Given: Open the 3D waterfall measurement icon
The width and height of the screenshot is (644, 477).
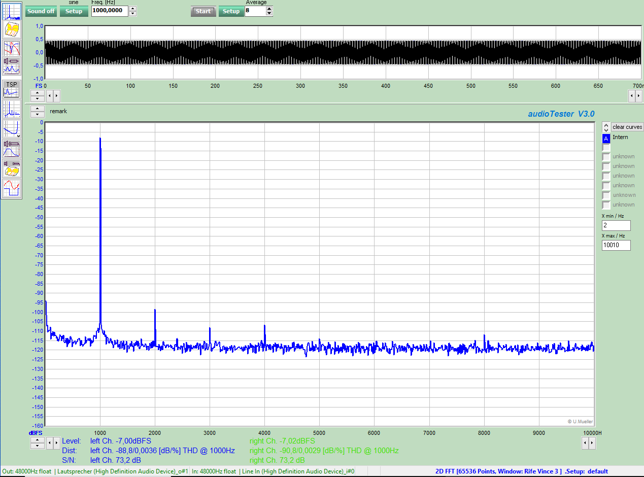Looking at the screenshot, I should (x=12, y=30).
